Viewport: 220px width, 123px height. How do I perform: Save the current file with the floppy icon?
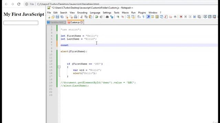(57, 17)
